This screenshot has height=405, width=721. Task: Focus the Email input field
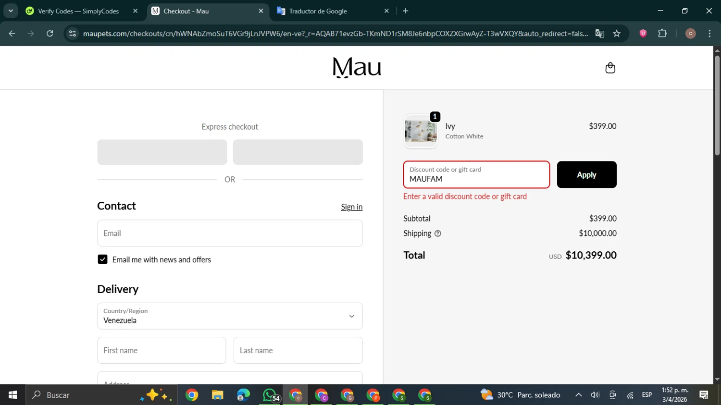pyautogui.click(x=230, y=233)
